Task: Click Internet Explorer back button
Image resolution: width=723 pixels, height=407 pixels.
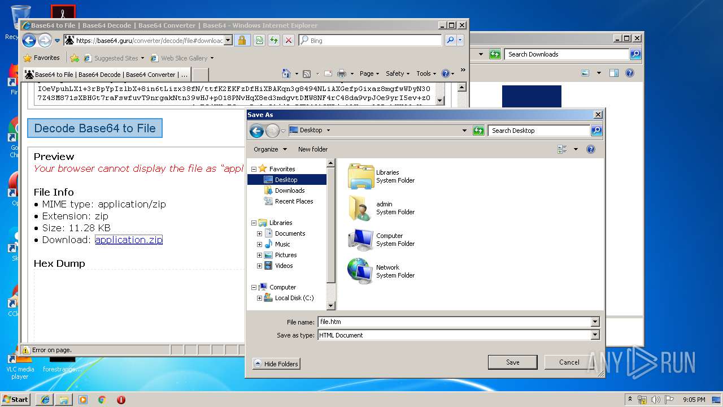Action: tap(29, 40)
